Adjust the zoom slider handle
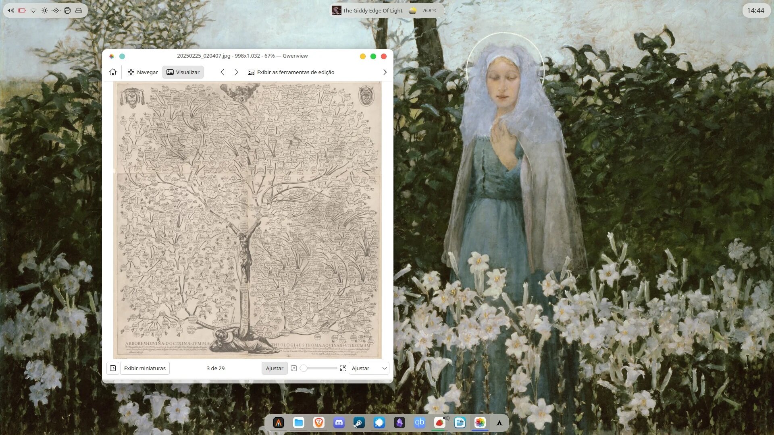This screenshot has height=435, width=774. click(x=304, y=368)
